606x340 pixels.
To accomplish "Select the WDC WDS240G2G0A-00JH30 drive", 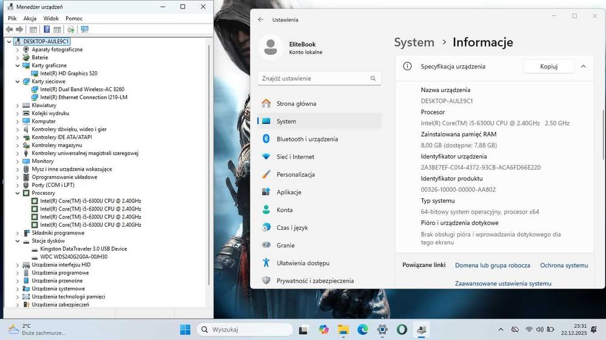I will tap(74, 257).
